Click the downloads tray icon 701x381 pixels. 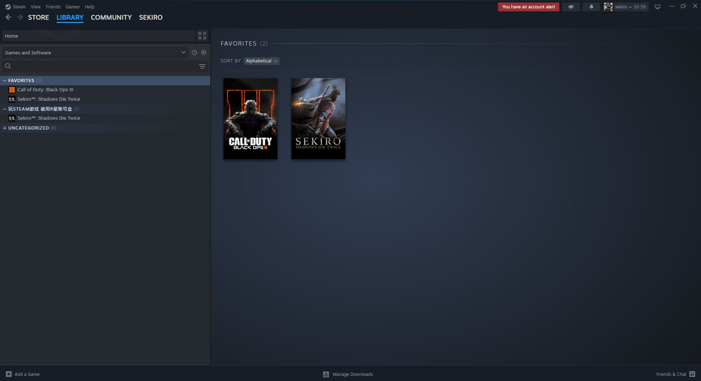[326, 374]
